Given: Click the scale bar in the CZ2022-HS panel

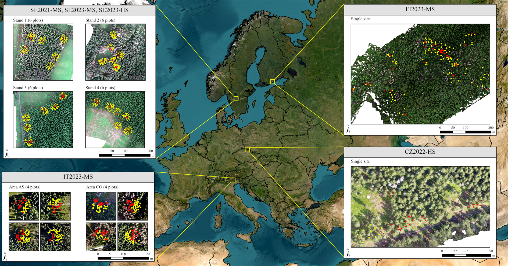Looking at the screenshot, I should [x=467, y=255].
